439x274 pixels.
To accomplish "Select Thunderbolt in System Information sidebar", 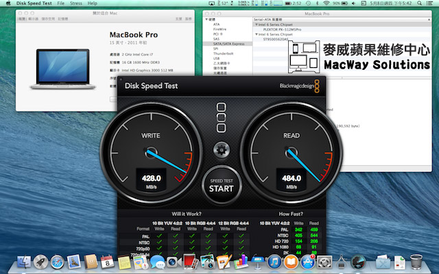I will 223,53.
